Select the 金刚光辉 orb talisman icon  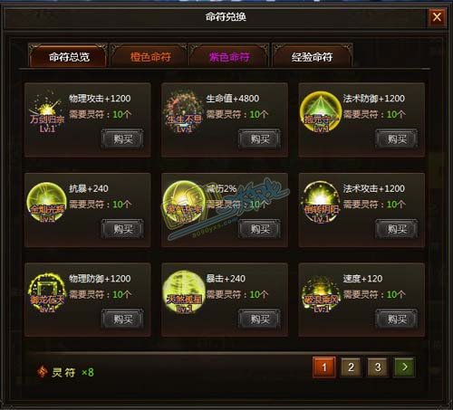pyautogui.click(x=47, y=202)
